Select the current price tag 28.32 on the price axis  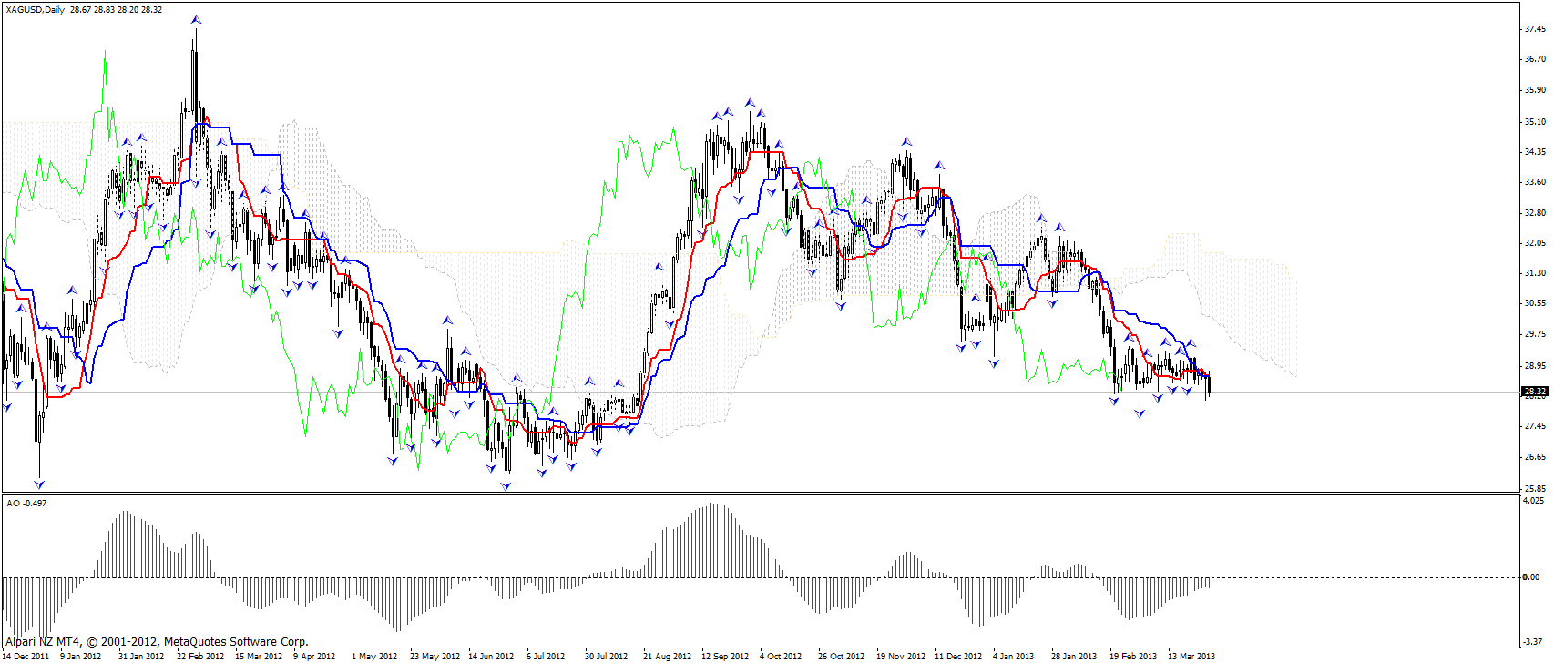(x=1534, y=392)
